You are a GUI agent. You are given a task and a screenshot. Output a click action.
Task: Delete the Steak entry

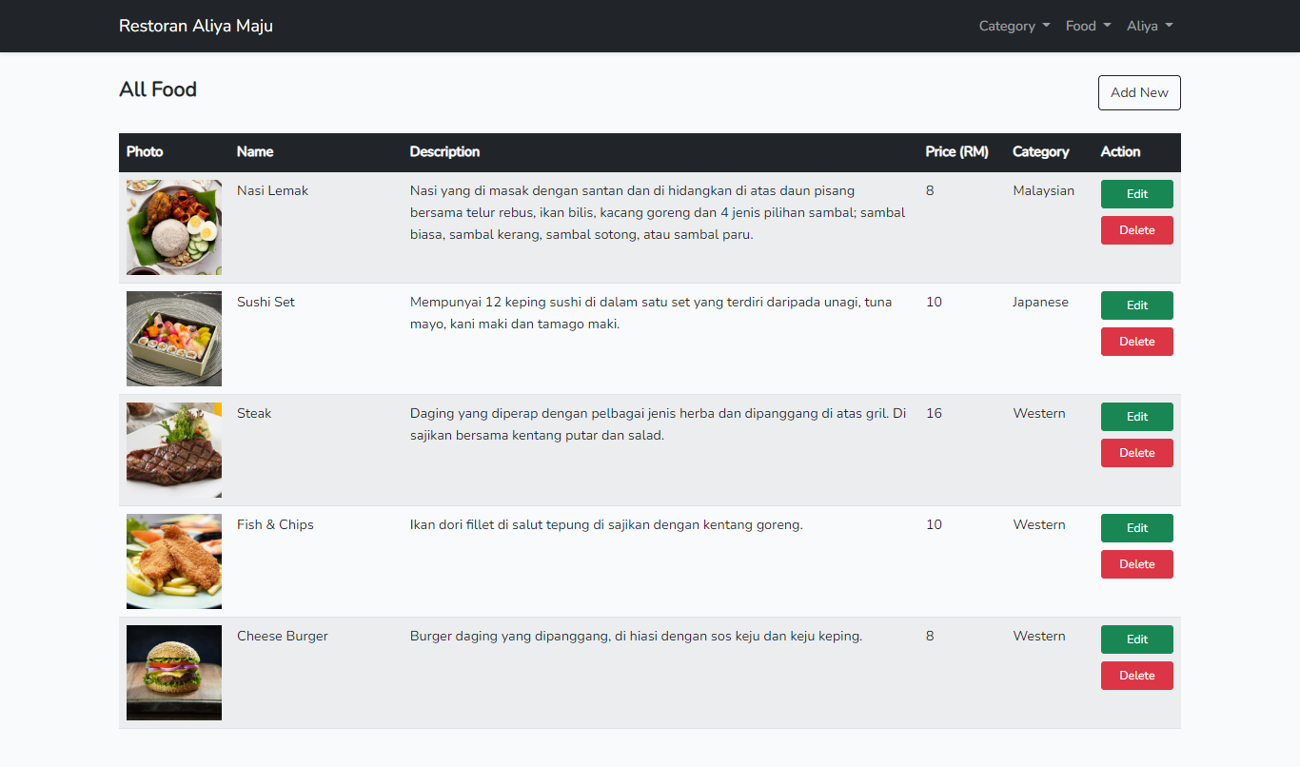pyautogui.click(x=1137, y=453)
